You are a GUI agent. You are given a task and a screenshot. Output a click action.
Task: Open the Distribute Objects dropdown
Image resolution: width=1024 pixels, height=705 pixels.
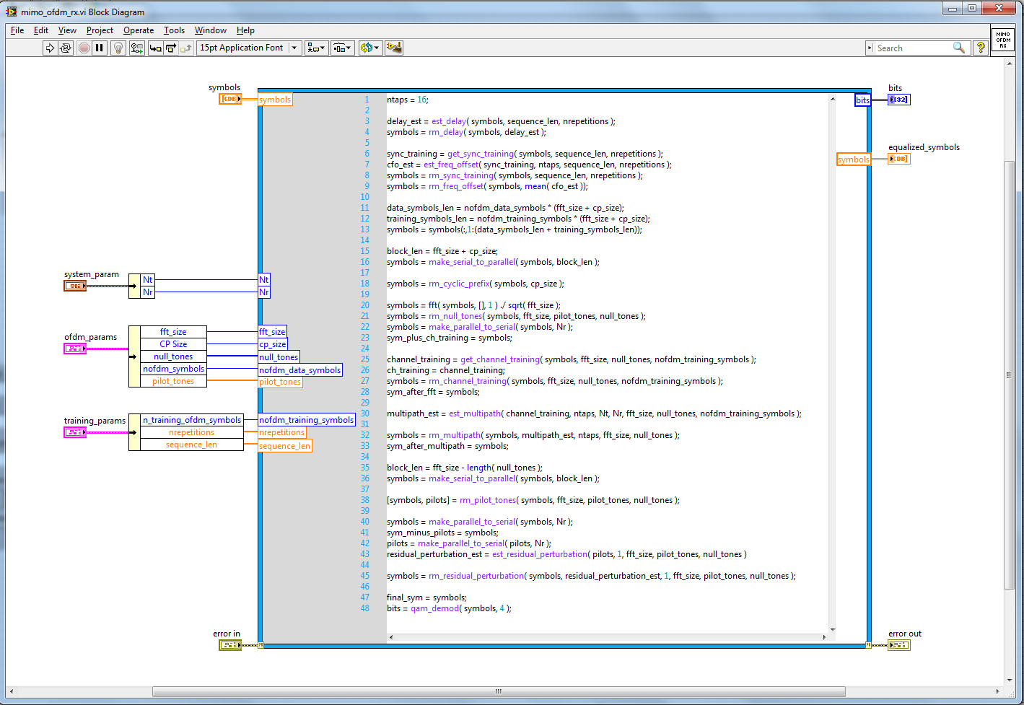pos(342,48)
